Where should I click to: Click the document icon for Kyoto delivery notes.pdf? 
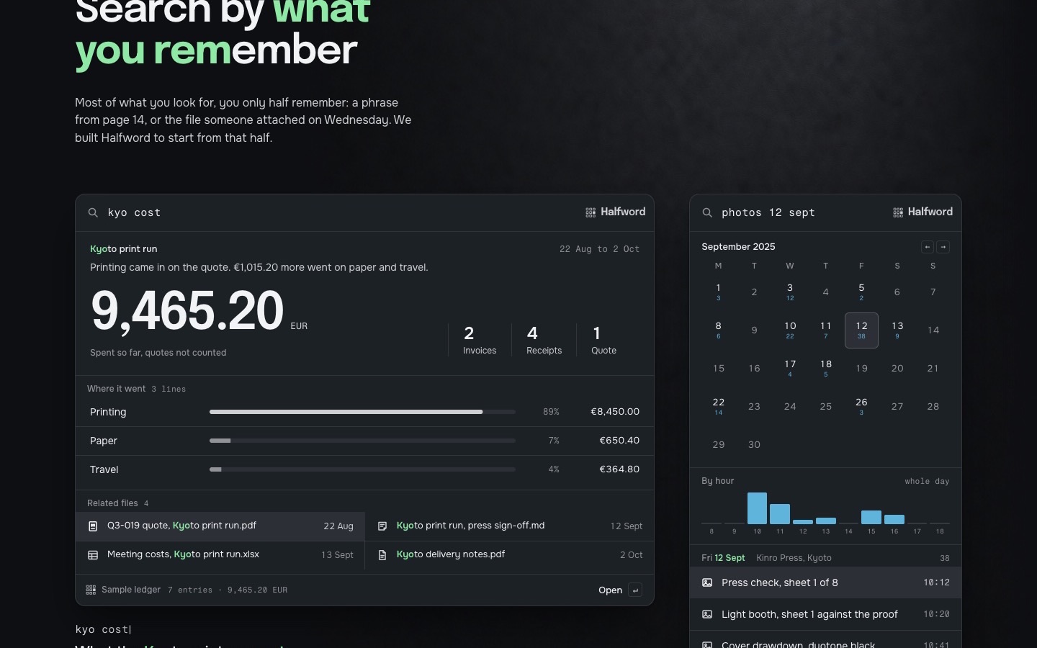point(382,555)
